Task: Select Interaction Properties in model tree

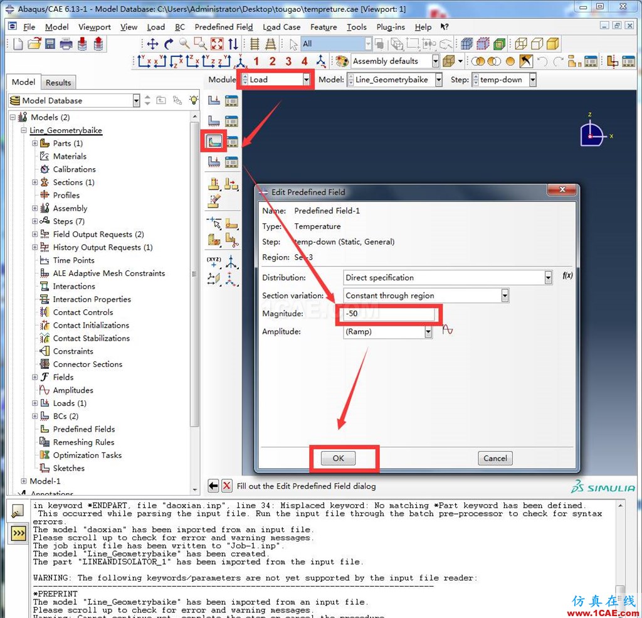Action: (x=92, y=299)
